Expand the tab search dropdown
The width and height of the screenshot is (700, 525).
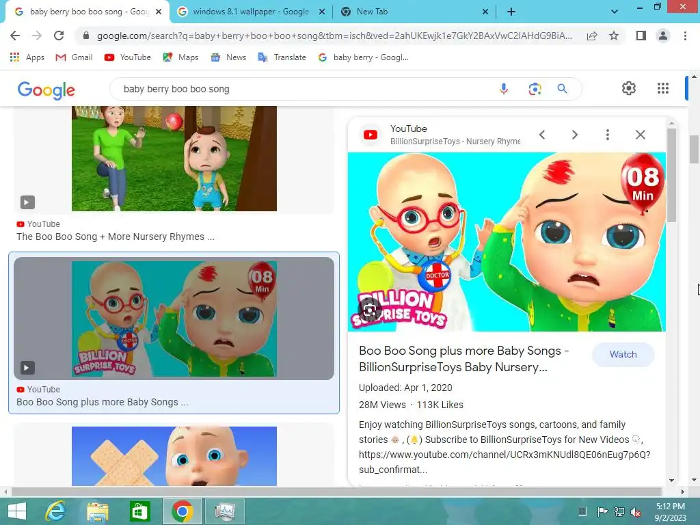click(615, 12)
